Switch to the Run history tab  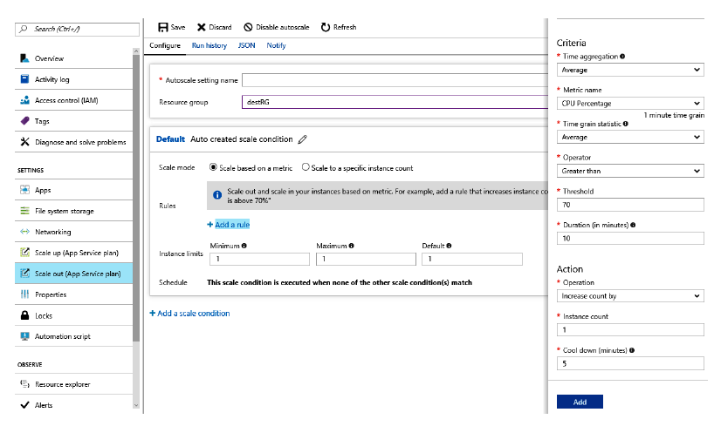209,45
